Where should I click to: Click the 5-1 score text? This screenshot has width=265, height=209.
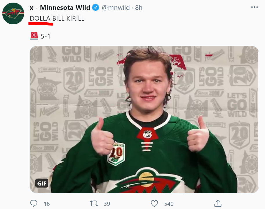46,37
